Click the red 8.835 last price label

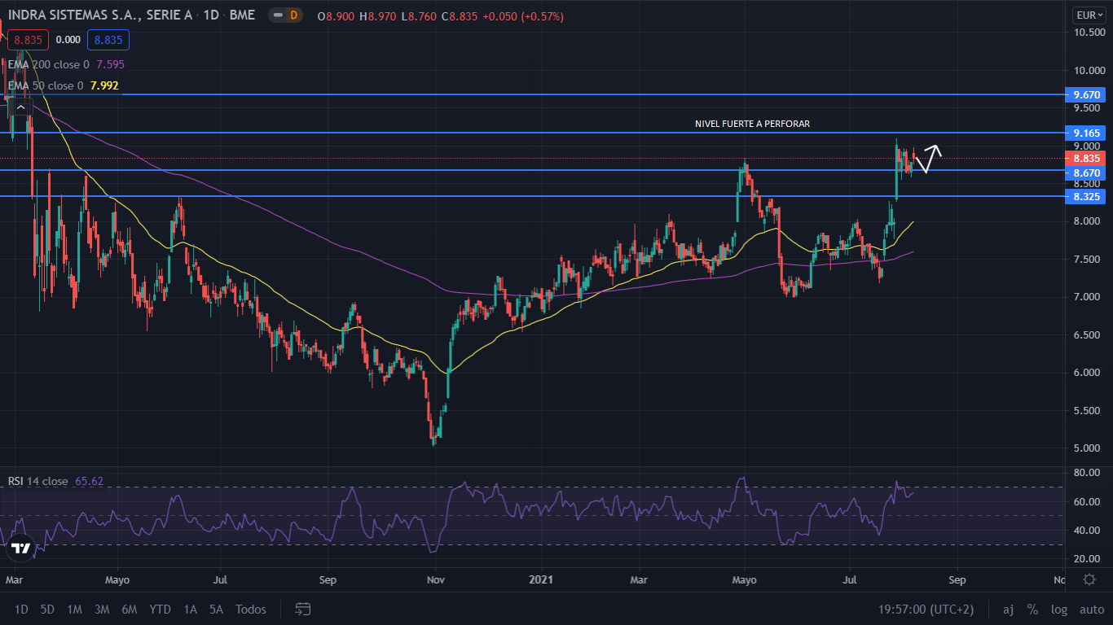click(1088, 159)
